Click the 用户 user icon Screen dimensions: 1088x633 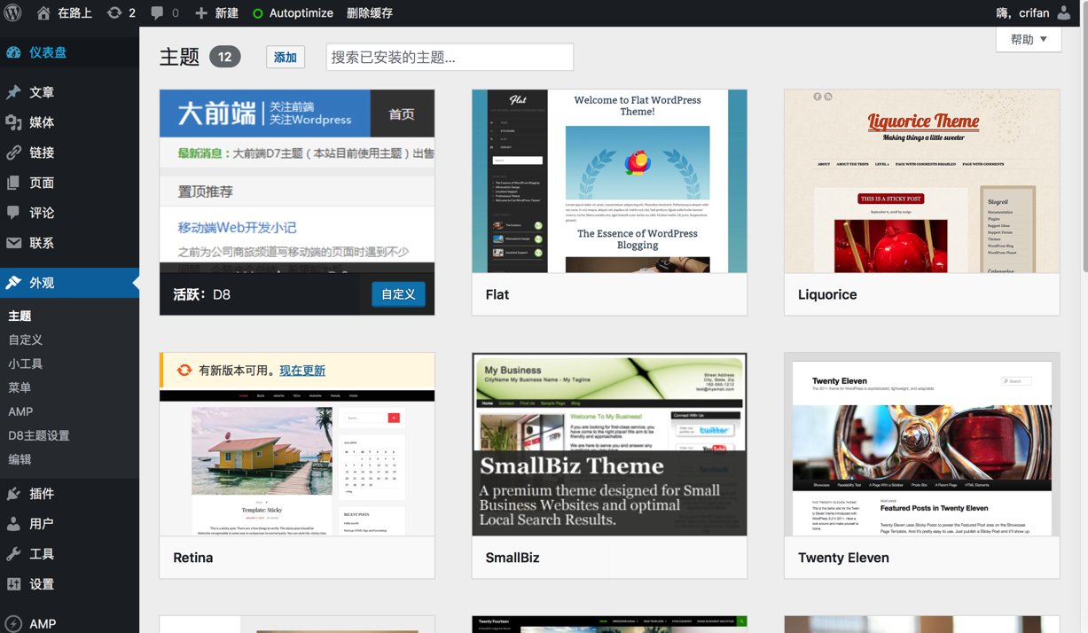point(13,524)
